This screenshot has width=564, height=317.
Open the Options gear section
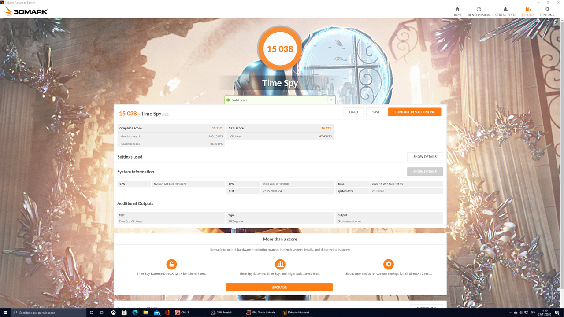click(547, 11)
